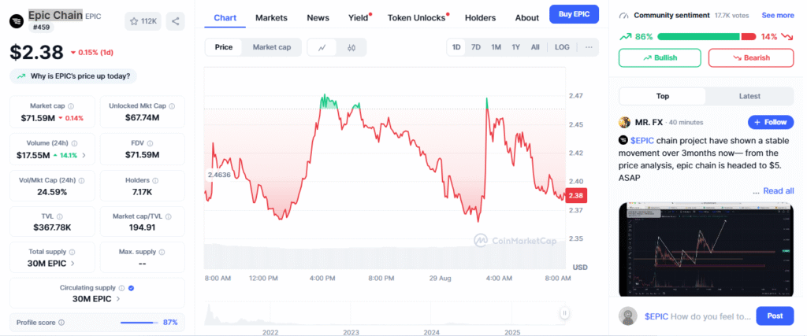
Task: Open the Chart tab
Action: [x=225, y=17]
